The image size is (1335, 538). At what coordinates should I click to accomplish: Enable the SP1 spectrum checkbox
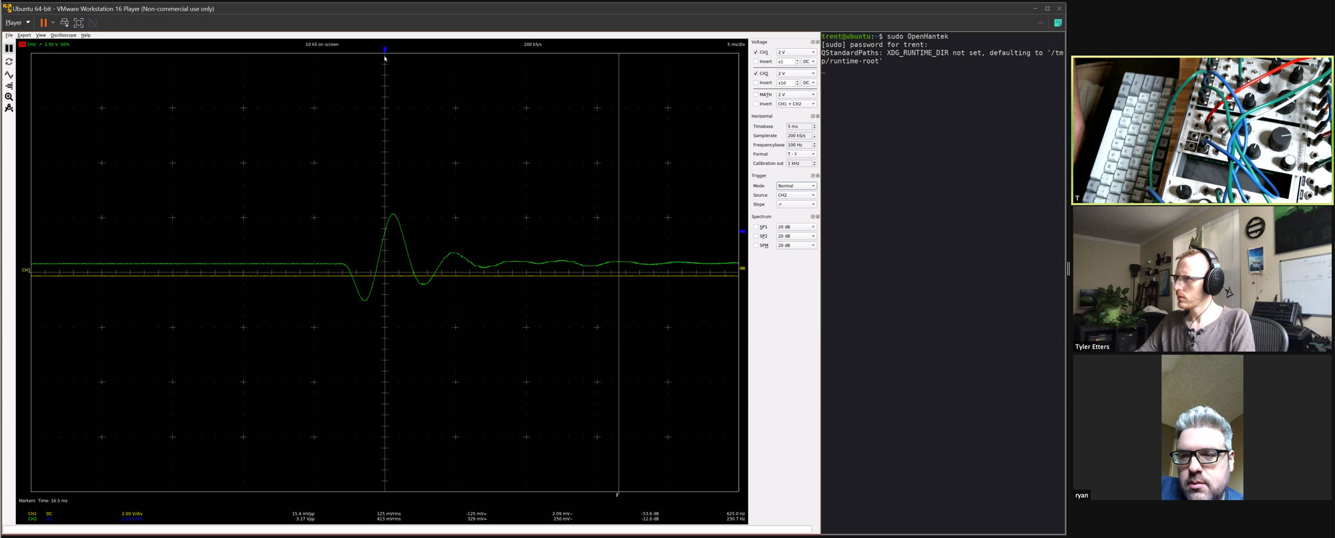coord(756,227)
